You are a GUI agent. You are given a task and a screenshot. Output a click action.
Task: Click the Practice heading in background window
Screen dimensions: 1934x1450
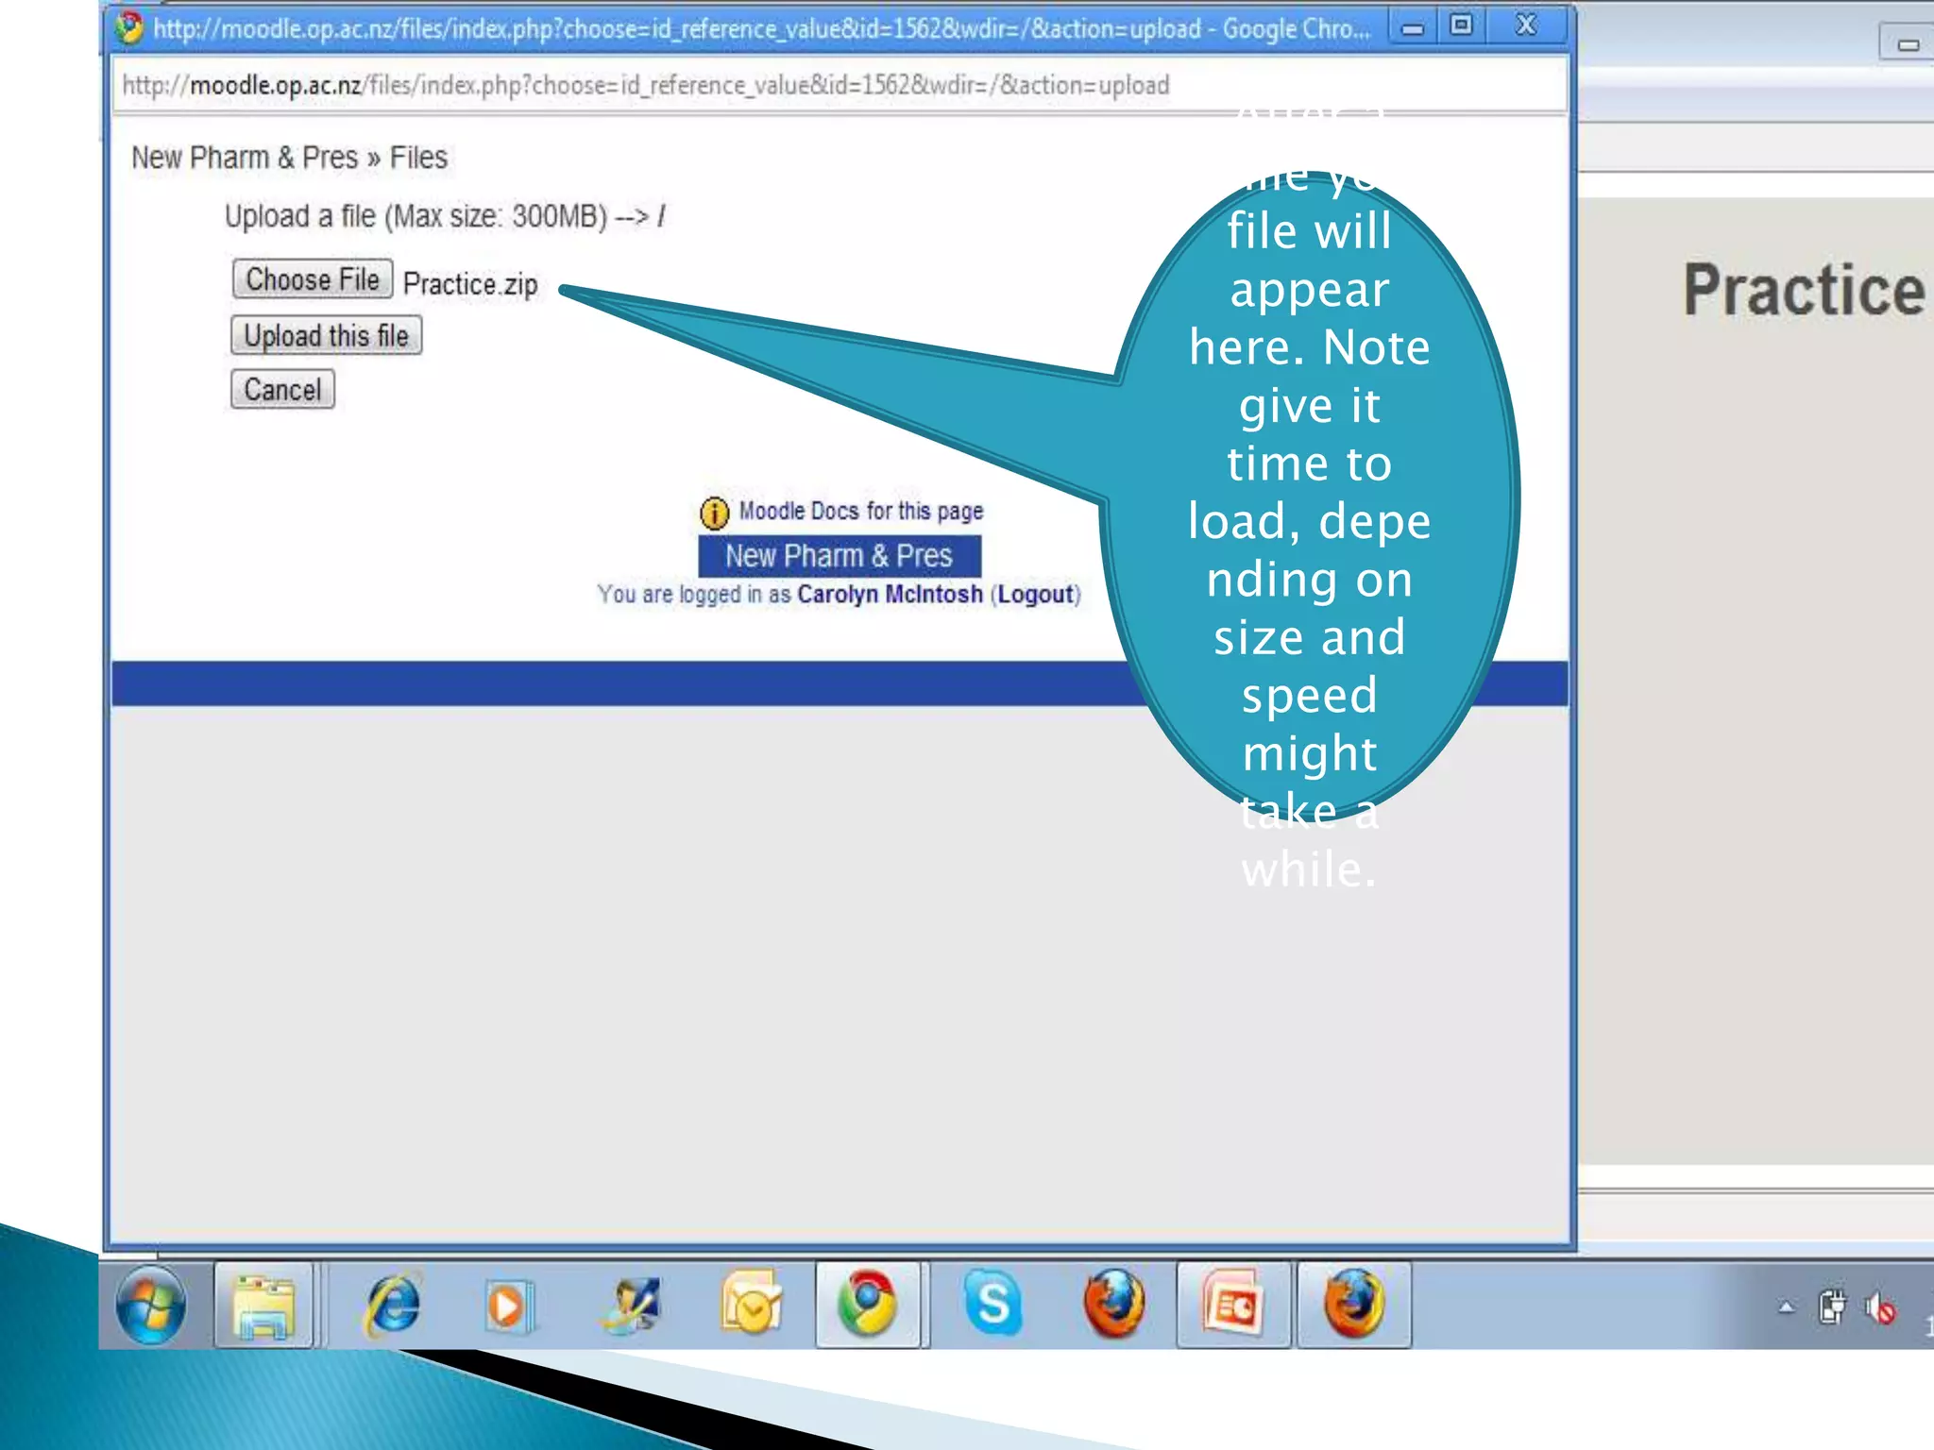(1805, 290)
